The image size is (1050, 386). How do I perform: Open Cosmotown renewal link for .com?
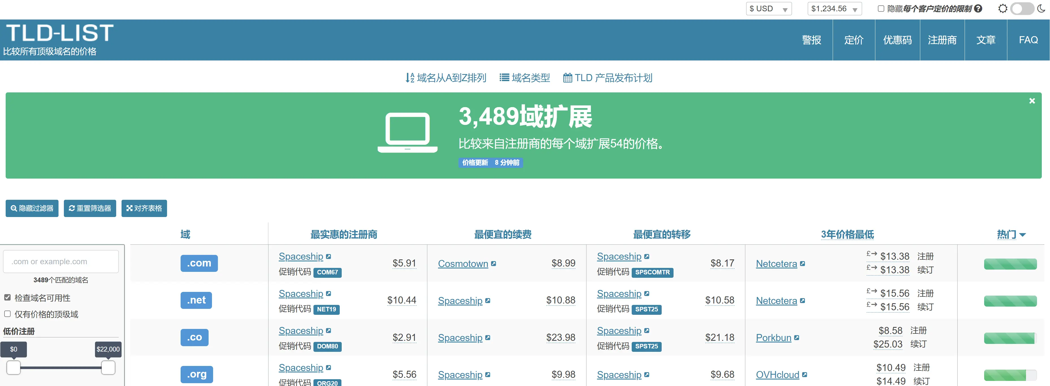pyautogui.click(x=463, y=264)
